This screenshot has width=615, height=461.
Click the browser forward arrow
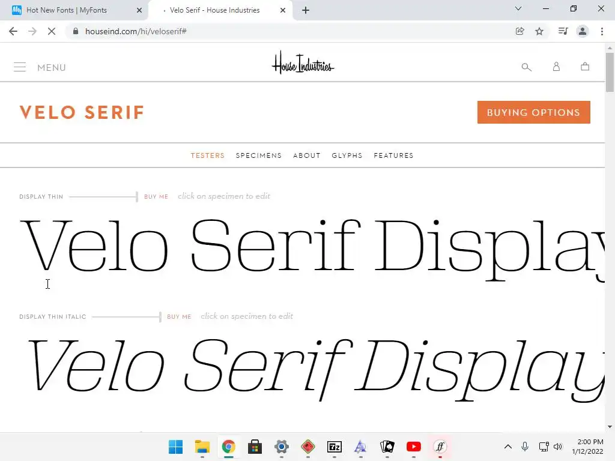(x=32, y=31)
